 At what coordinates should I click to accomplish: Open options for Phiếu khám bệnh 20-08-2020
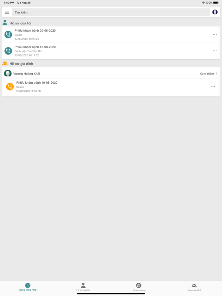[215, 35]
